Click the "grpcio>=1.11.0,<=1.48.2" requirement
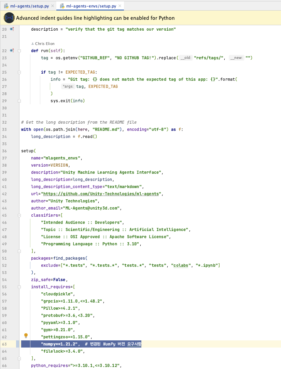 (71, 301)
